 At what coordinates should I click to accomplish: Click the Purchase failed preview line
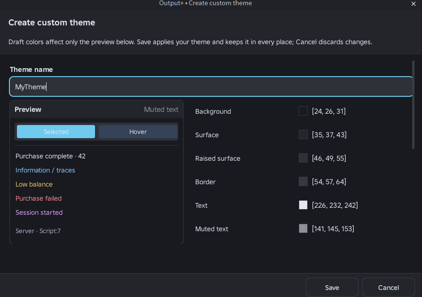[x=39, y=198]
